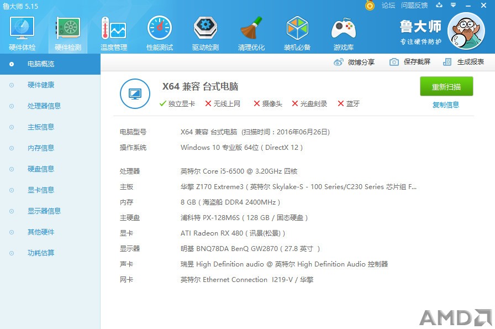
Task: Click the gold medal icon in title bar
Action: tap(370, 6)
